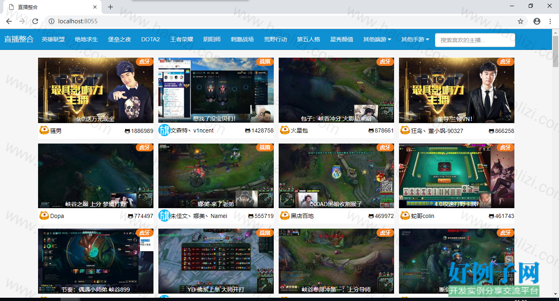Reload the localhost:8055 page
Image resolution: width=559 pixels, height=301 pixels.
[35, 21]
